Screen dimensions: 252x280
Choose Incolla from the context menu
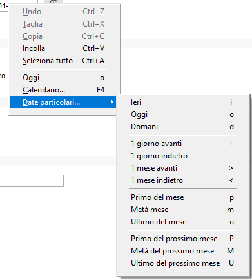coord(64,48)
